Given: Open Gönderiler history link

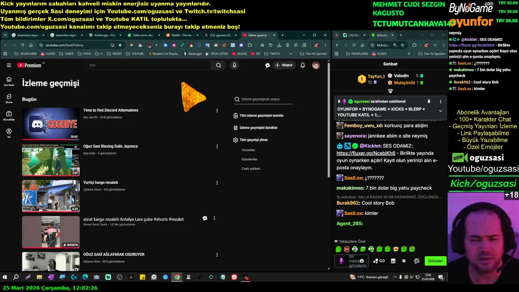Looking at the screenshot, I should click(x=249, y=159).
